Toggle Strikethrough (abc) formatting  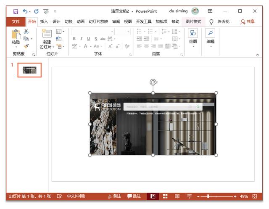[x=103, y=39]
